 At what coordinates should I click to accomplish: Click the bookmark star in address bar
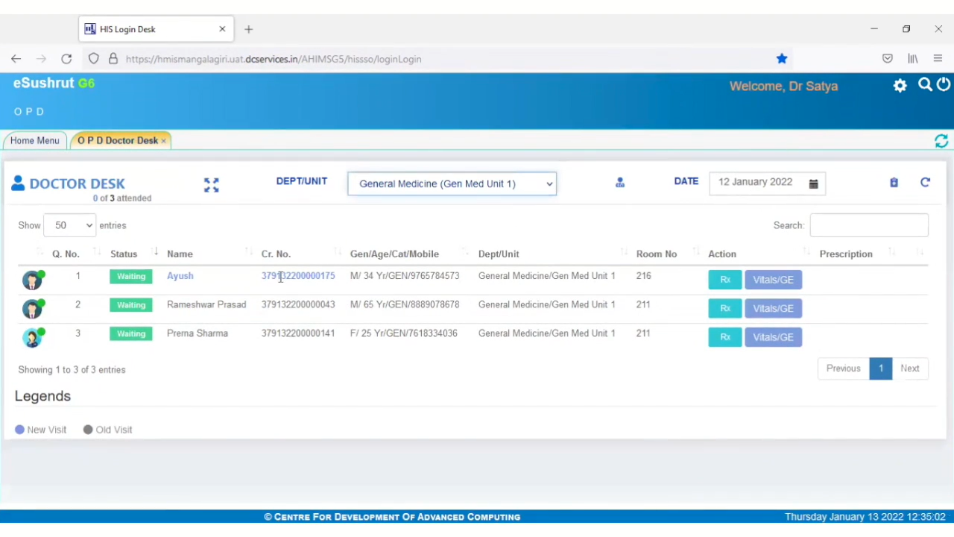point(782,59)
